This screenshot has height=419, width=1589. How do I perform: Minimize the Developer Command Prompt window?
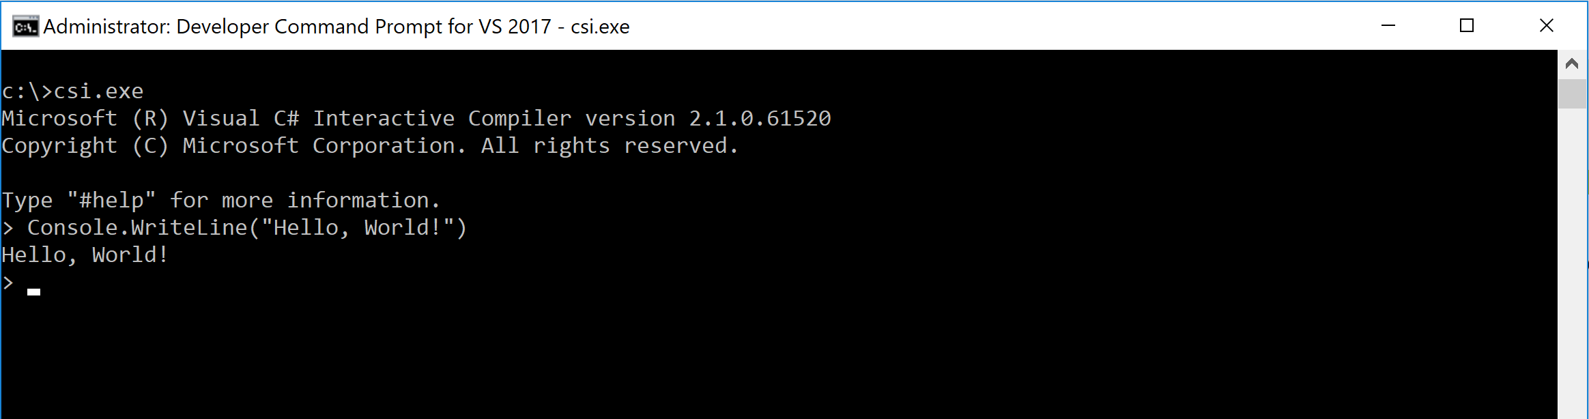1388,26
